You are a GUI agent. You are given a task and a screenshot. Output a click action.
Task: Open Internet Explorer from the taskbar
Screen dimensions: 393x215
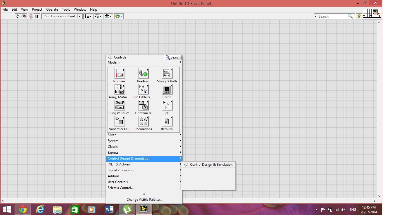(x=40, y=209)
